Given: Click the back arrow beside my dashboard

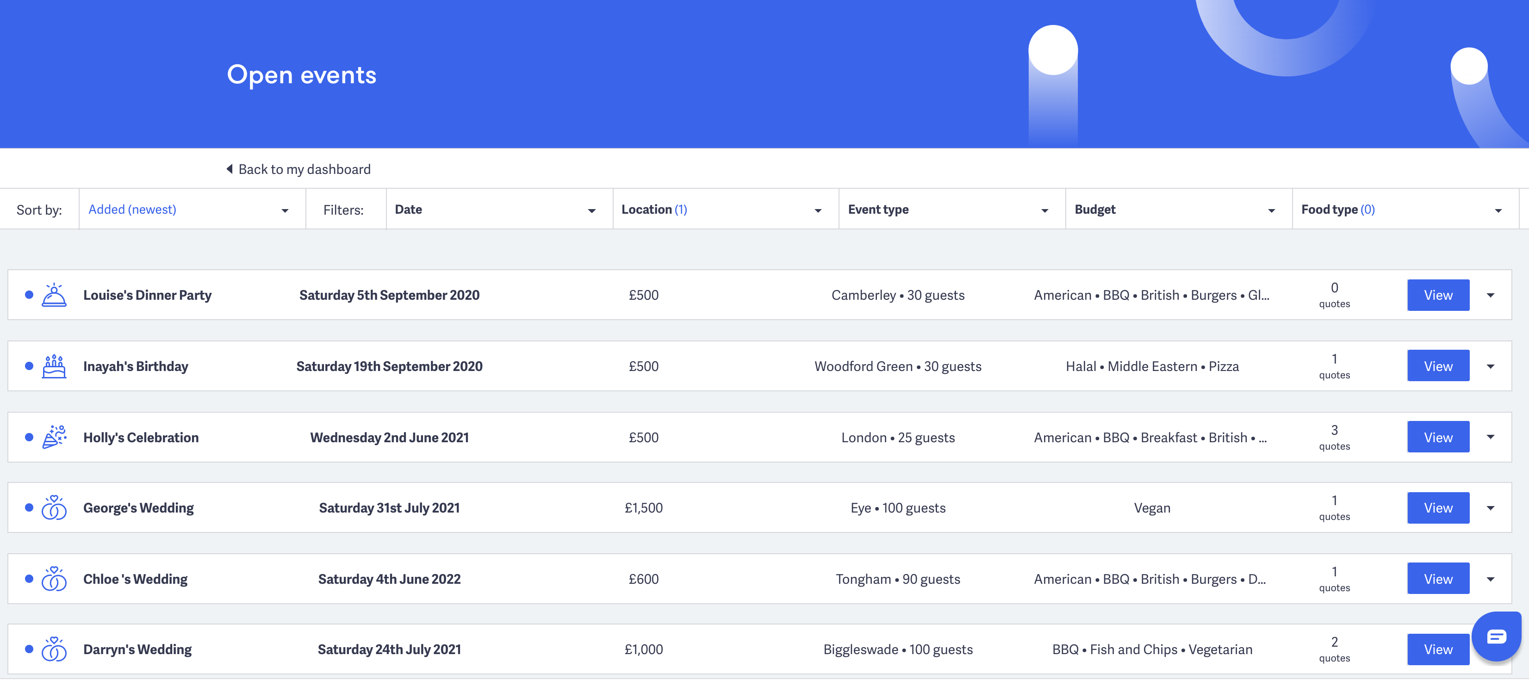Looking at the screenshot, I should coord(230,169).
